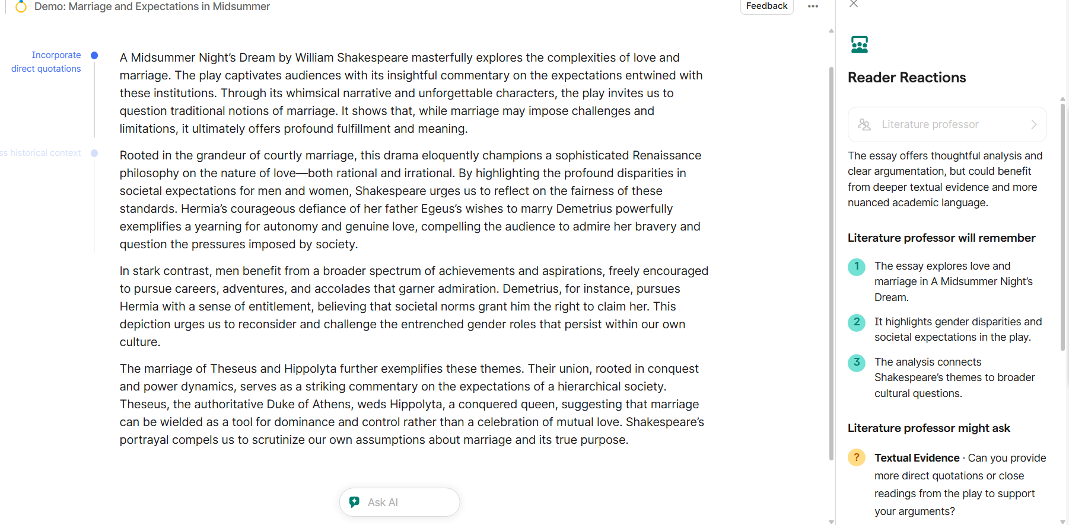Click the numbered badge 3 about cultural questions
Viewport: 1069px width, 525px height.
point(857,363)
